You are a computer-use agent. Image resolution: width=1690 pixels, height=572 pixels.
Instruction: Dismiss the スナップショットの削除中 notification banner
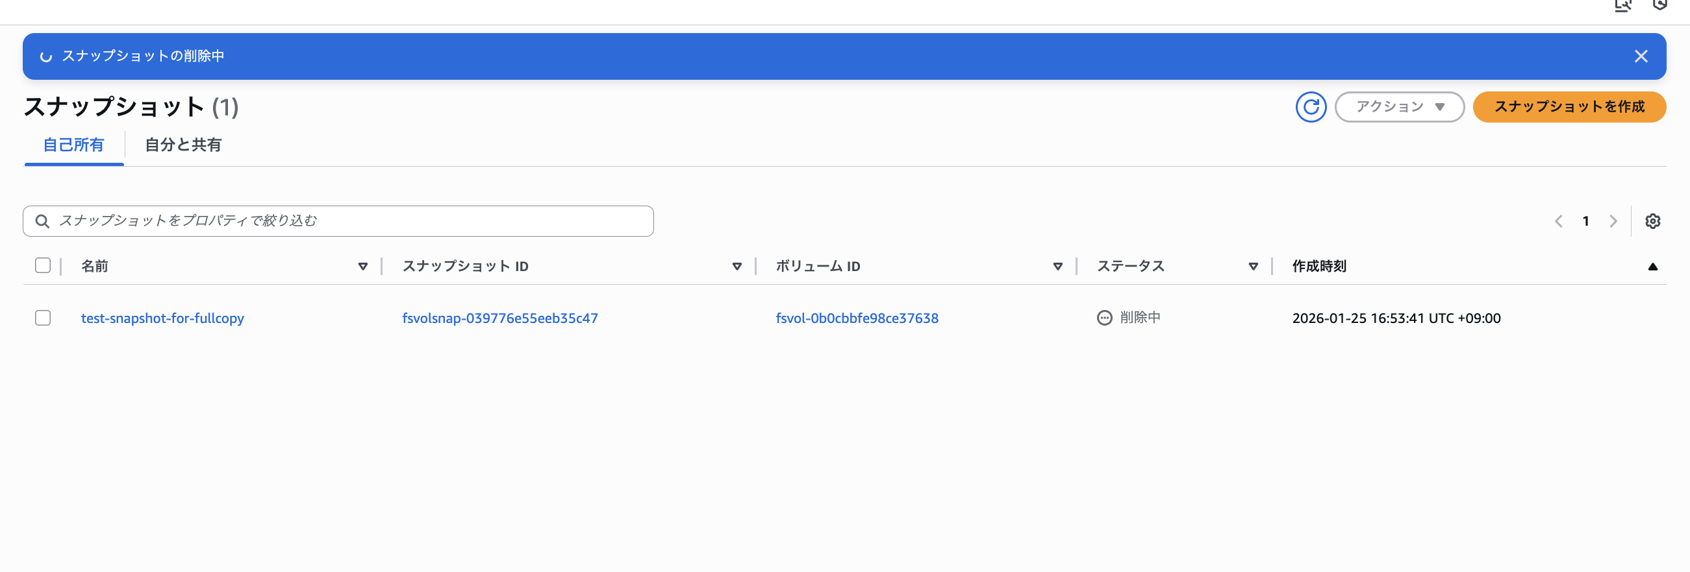pos(1640,56)
